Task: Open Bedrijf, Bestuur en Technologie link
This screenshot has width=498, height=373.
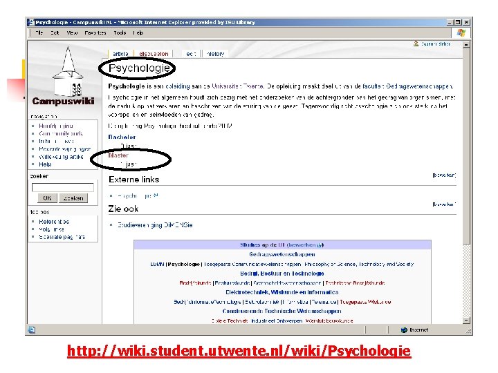Action: 282,274
